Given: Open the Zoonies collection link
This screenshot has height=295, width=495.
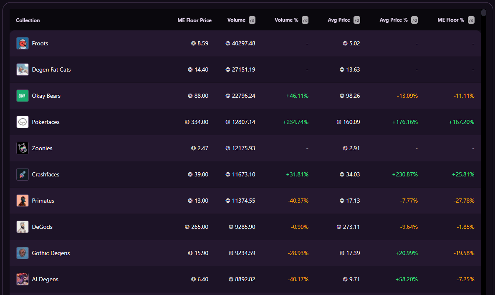Looking at the screenshot, I should (42, 148).
